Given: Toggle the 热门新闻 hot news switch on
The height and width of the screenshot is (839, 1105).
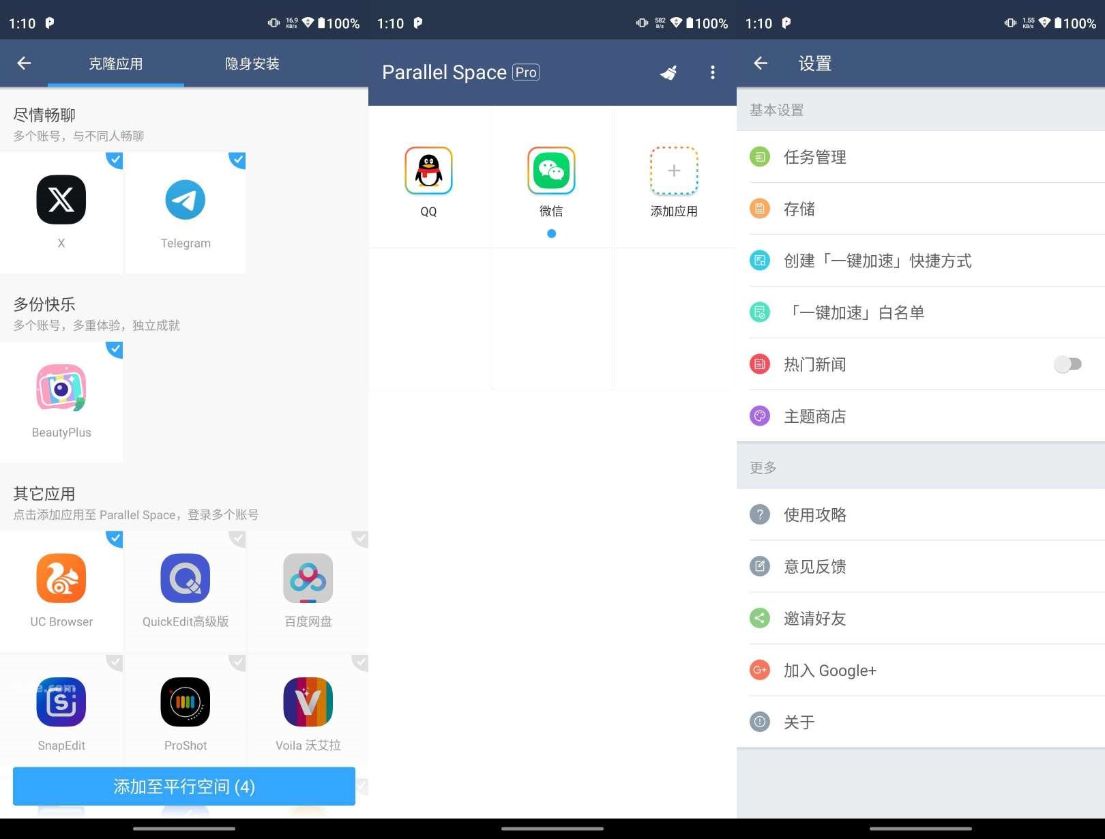Looking at the screenshot, I should (1067, 364).
